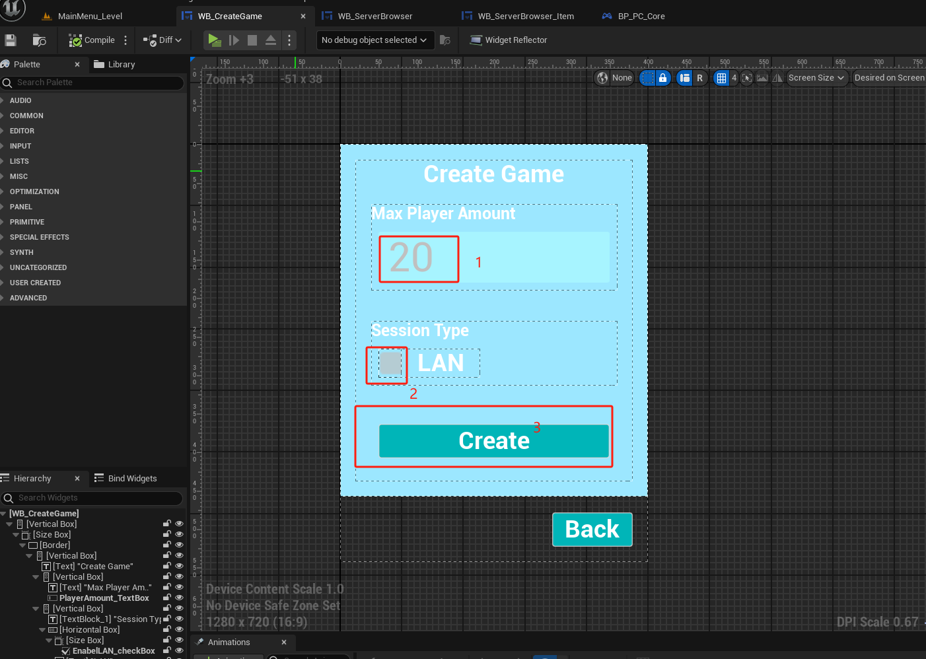The width and height of the screenshot is (926, 659).
Task: Switch to the WB_ServerBrowser tab
Action: (374, 16)
